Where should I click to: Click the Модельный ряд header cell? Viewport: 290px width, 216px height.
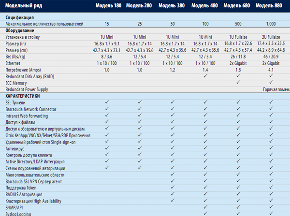click(24, 5)
